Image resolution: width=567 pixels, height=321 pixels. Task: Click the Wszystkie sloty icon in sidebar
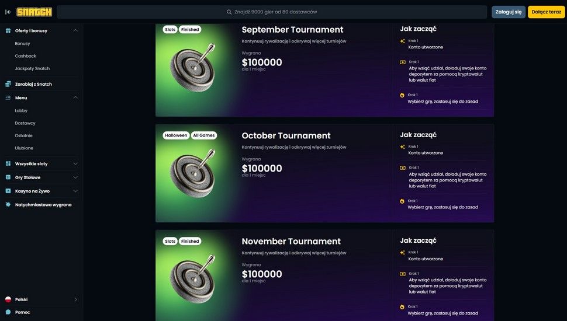tap(8, 163)
